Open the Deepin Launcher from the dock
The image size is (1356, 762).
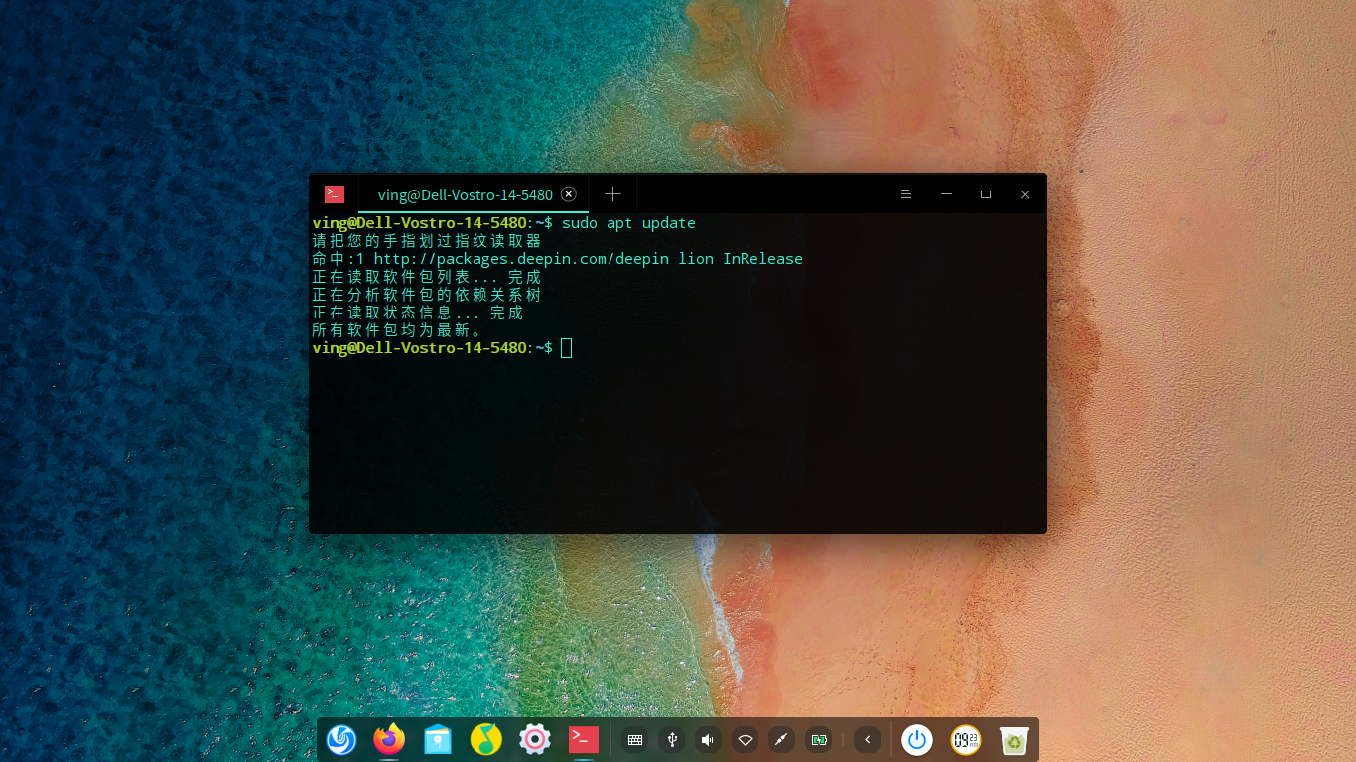[341, 739]
